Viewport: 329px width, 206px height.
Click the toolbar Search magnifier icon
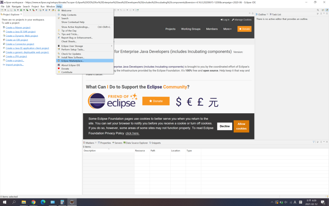318,10
